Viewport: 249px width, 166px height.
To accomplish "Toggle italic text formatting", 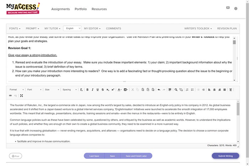I will (92, 90).
